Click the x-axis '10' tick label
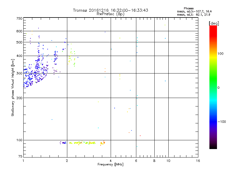This screenshot has width=233, height=175. [168, 161]
